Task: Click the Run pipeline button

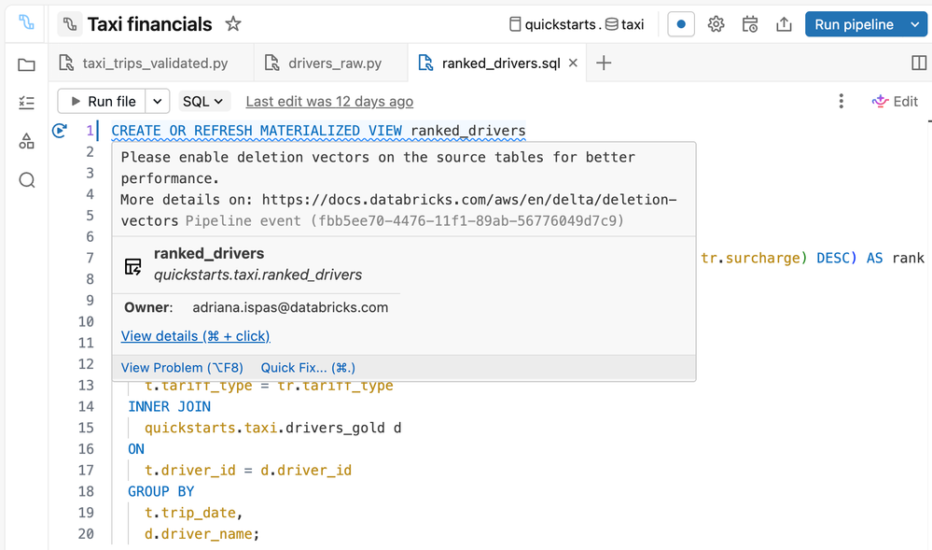Action: 855,24
